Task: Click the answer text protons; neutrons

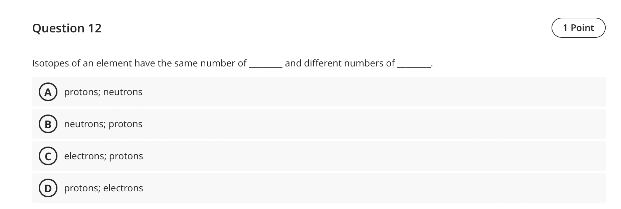Action: 103,92
